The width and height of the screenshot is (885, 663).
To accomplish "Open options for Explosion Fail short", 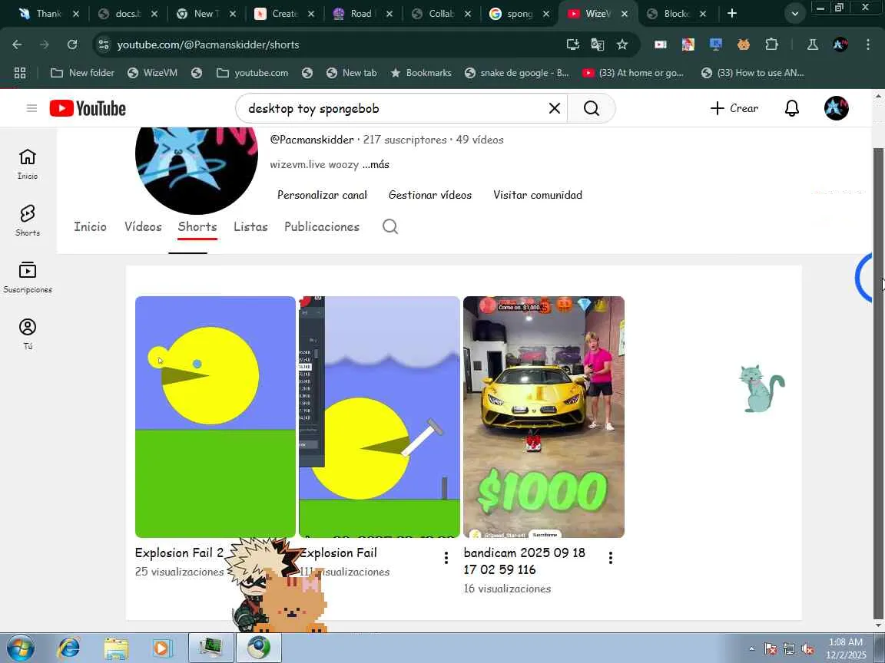I will 446,558.
